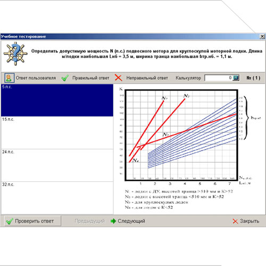Click the red X icon beside Закрыть
The height and width of the screenshot is (266, 266).
click(x=235, y=221)
